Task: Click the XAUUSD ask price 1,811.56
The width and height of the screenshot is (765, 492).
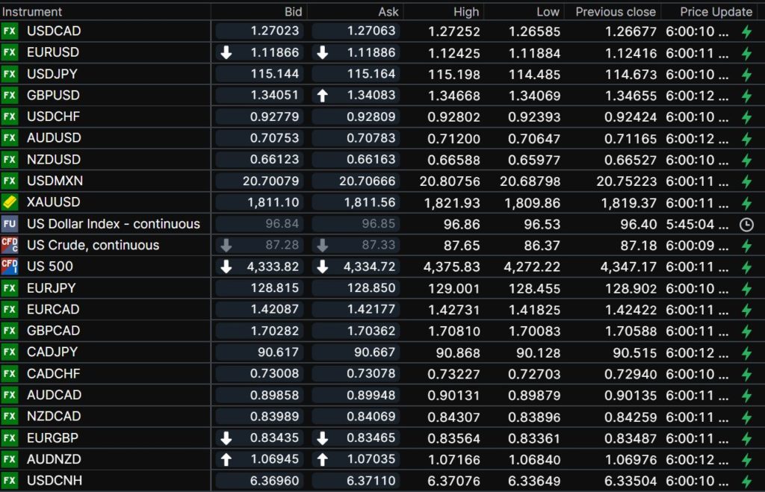Action: click(x=371, y=202)
